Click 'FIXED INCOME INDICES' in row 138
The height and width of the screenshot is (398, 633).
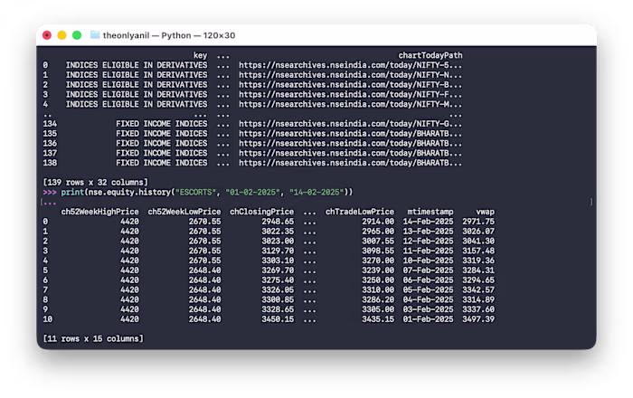(162, 163)
